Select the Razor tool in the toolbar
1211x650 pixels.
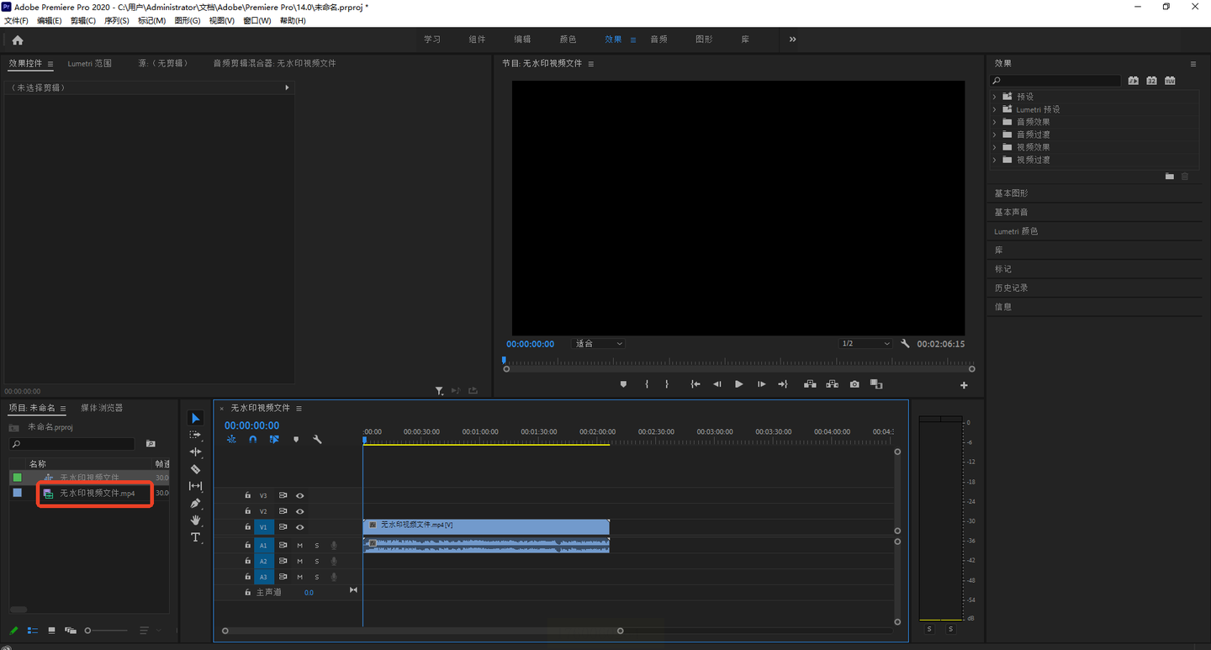click(x=195, y=469)
